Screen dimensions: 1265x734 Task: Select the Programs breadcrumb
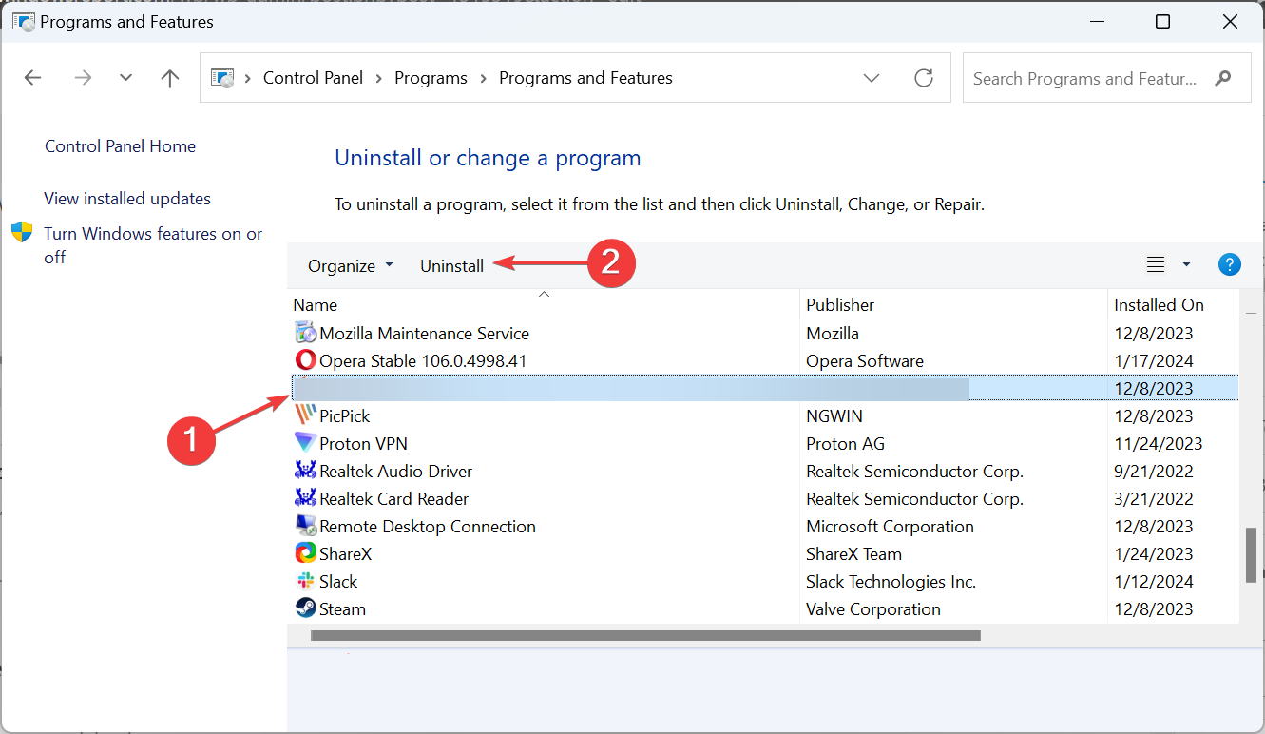(431, 78)
